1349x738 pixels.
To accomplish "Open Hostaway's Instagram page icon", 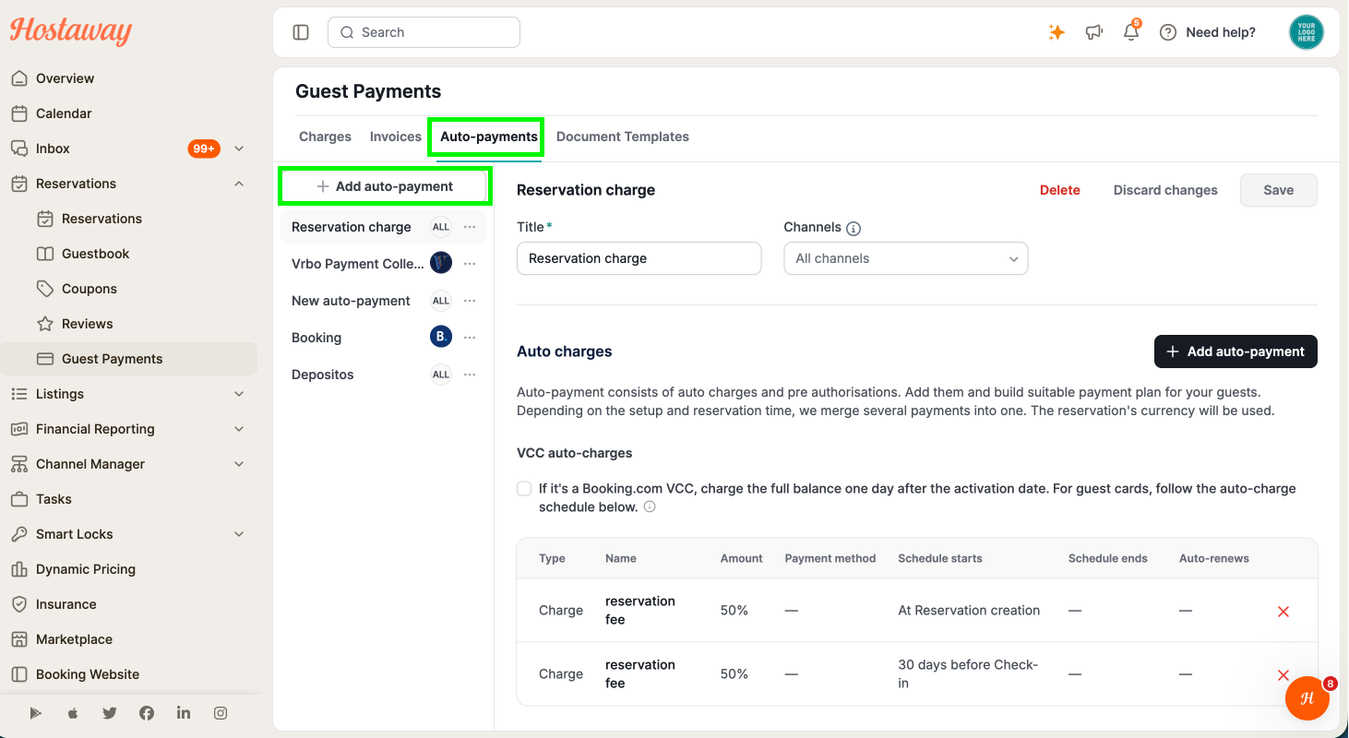I will [x=221, y=713].
